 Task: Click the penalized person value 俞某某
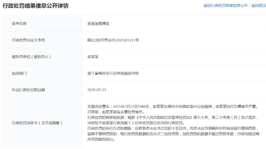coord(93,57)
